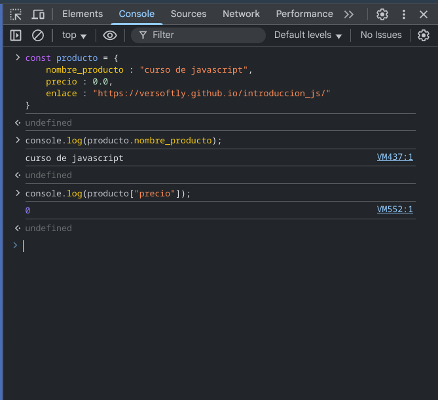Click the arrow beside console.log(producto["precio"])
This screenshot has width=438, height=400.
tap(18, 193)
